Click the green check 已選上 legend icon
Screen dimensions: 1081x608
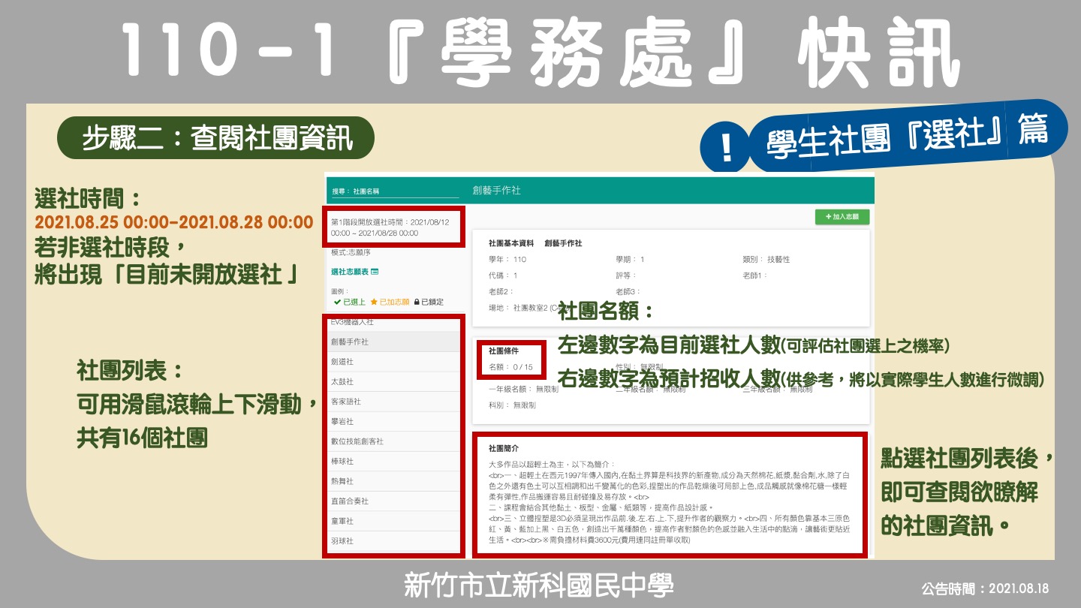pyautogui.click(x=337, y=302)
